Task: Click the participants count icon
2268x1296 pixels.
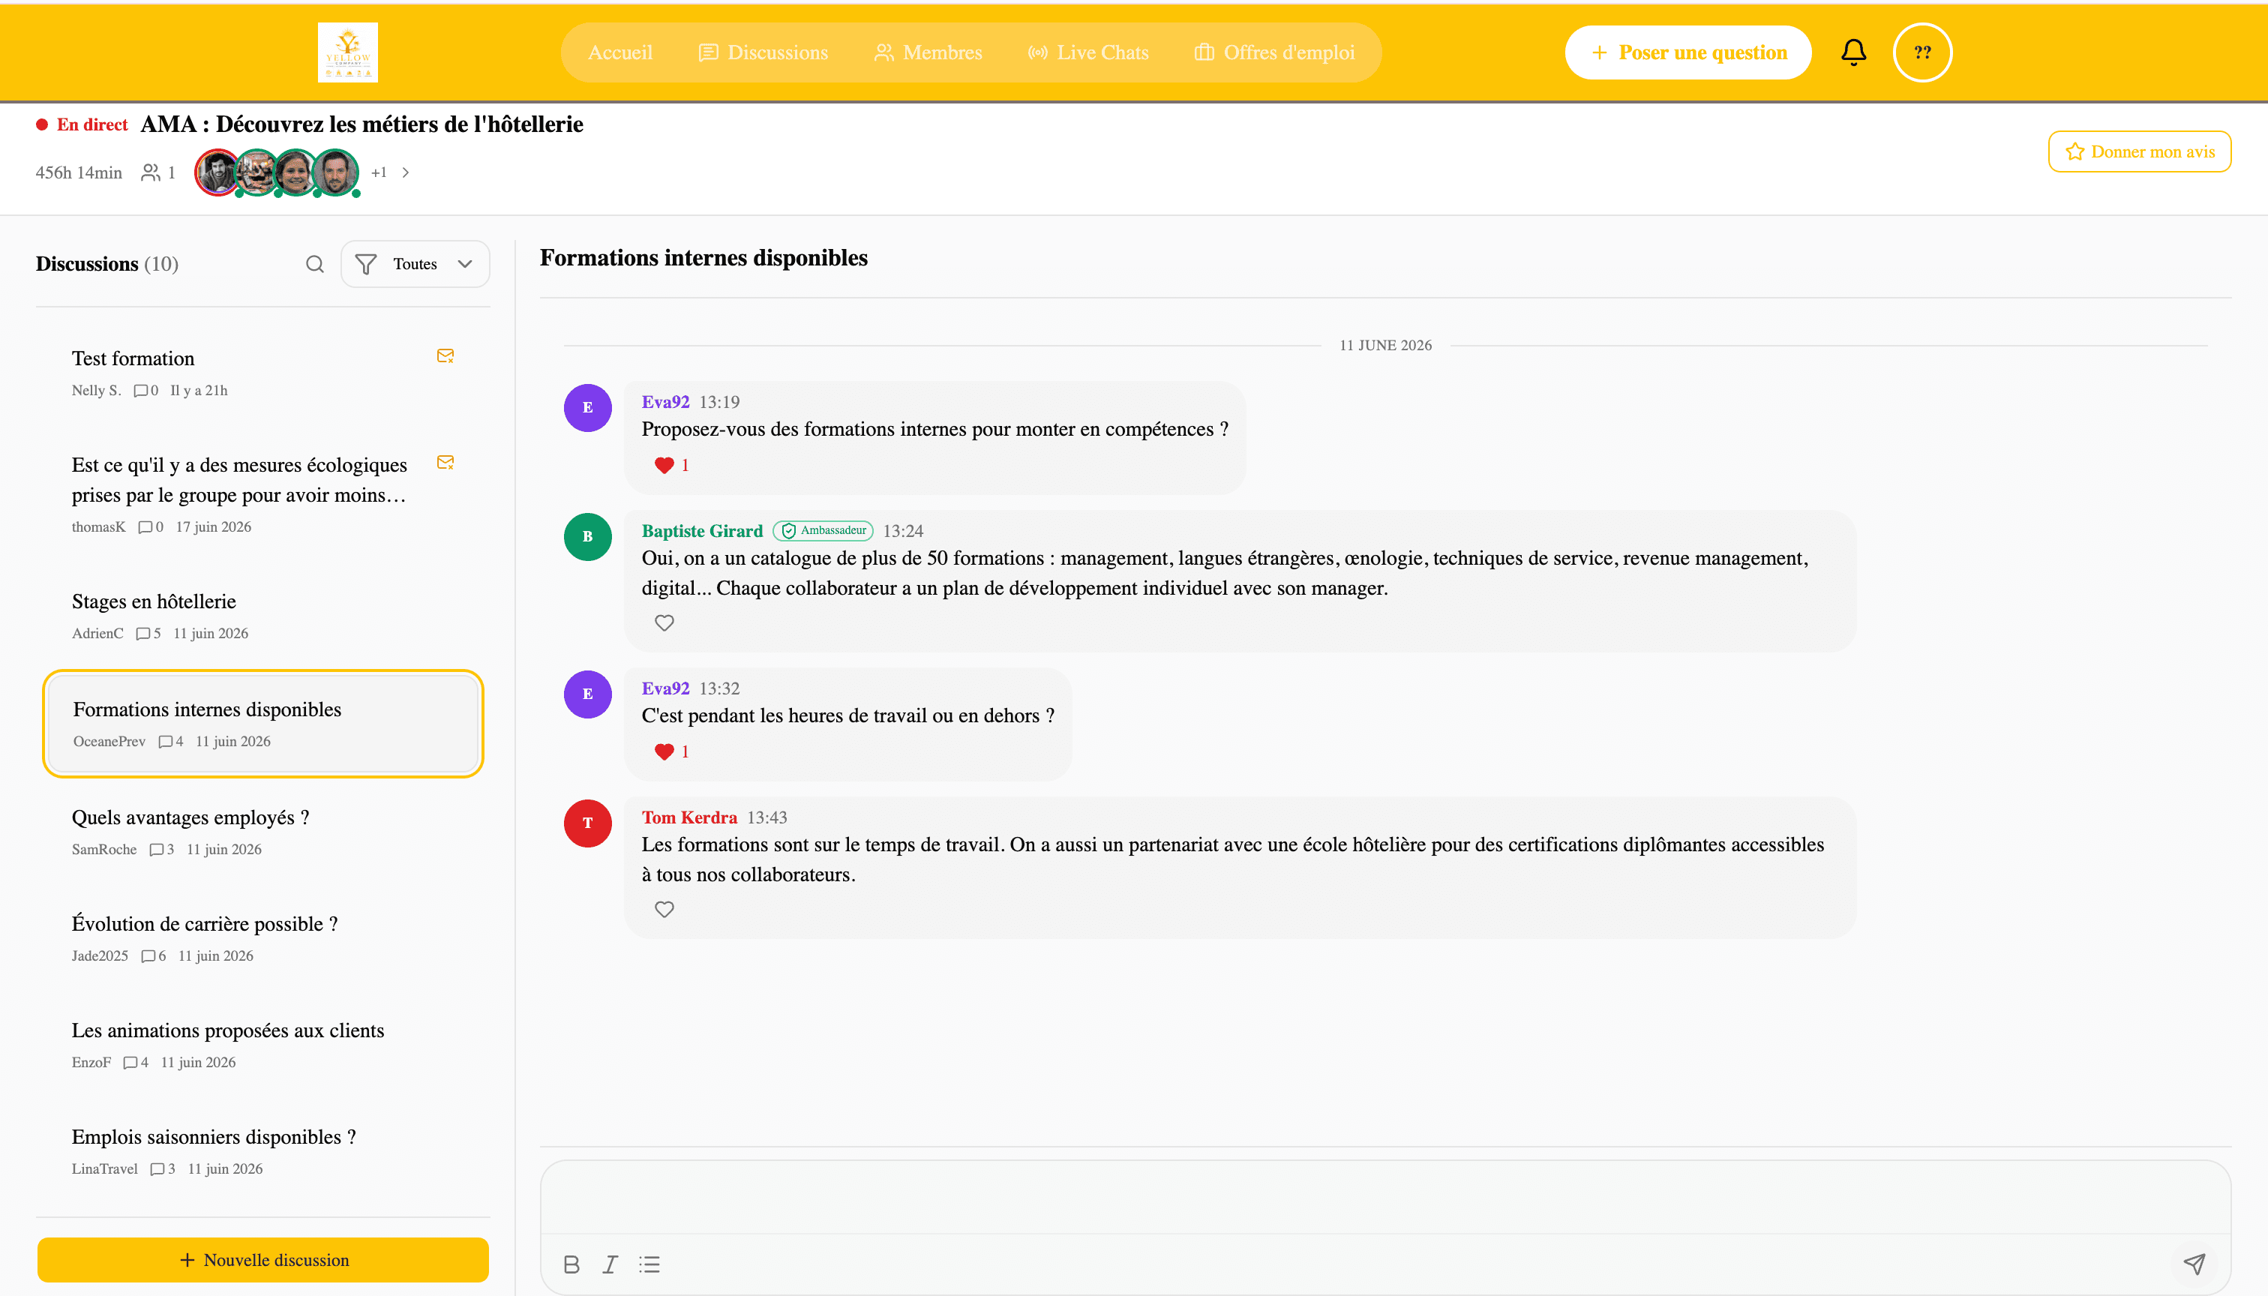Action: tap(151, 172)
